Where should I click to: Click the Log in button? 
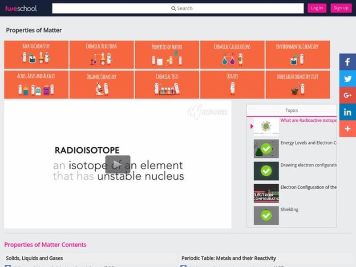pos(316,8)
